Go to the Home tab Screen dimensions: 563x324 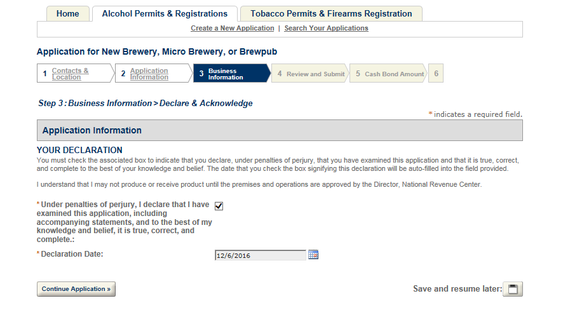tap(68, 13)
